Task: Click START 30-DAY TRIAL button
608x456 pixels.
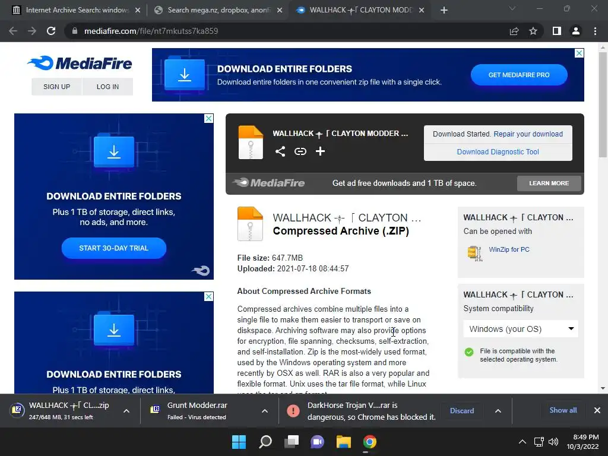Action: [113, 248]
